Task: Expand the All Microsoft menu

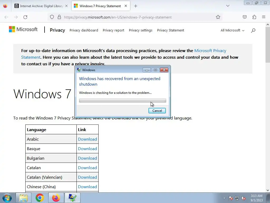Action: (233, 30)
